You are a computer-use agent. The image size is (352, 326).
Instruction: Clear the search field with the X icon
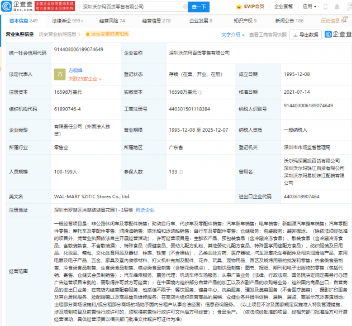185,7
